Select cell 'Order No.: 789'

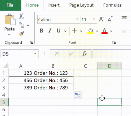pyautogui.click(x=53, y=87)
